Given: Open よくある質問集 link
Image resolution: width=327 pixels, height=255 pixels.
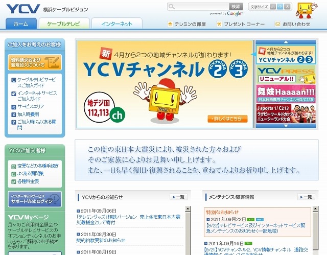Looking at the screenshot, I should coord(31,174).
